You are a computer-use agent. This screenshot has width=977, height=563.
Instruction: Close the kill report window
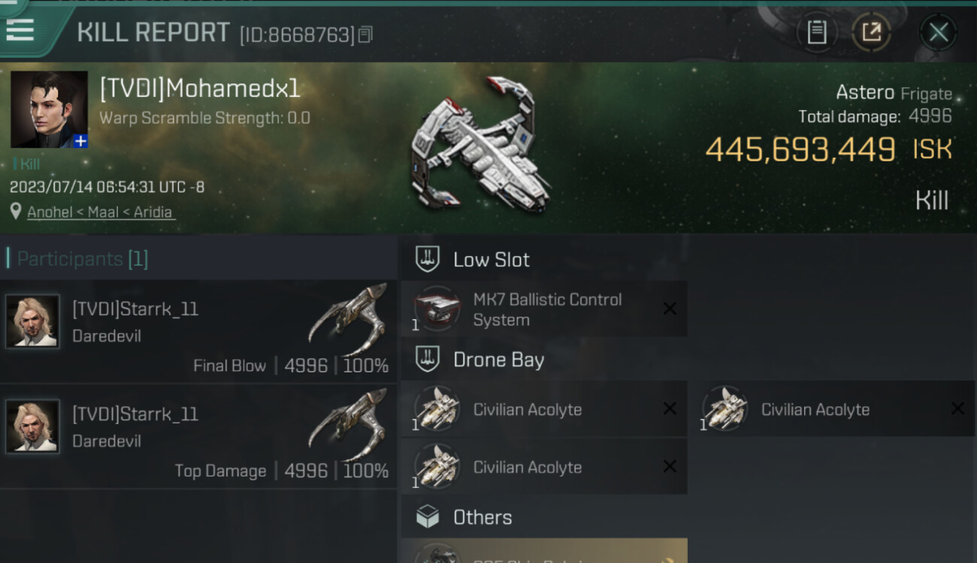[x=938, y=32]
